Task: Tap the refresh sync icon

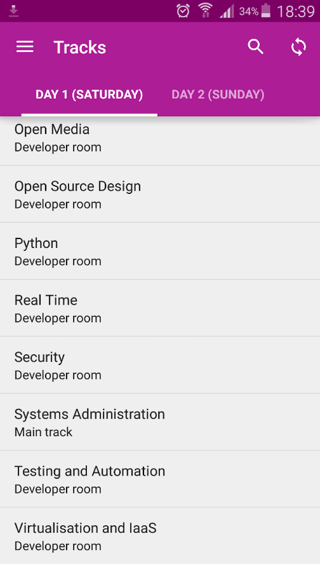Action: click(x=298, y=47)
